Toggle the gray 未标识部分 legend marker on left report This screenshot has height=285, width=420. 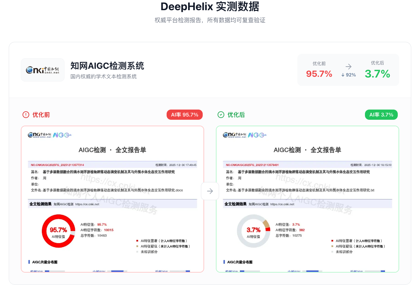(137, 251)
